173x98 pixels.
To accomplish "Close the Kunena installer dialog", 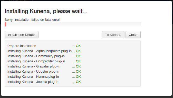I will pyautogui.click(x=133, y=35).
